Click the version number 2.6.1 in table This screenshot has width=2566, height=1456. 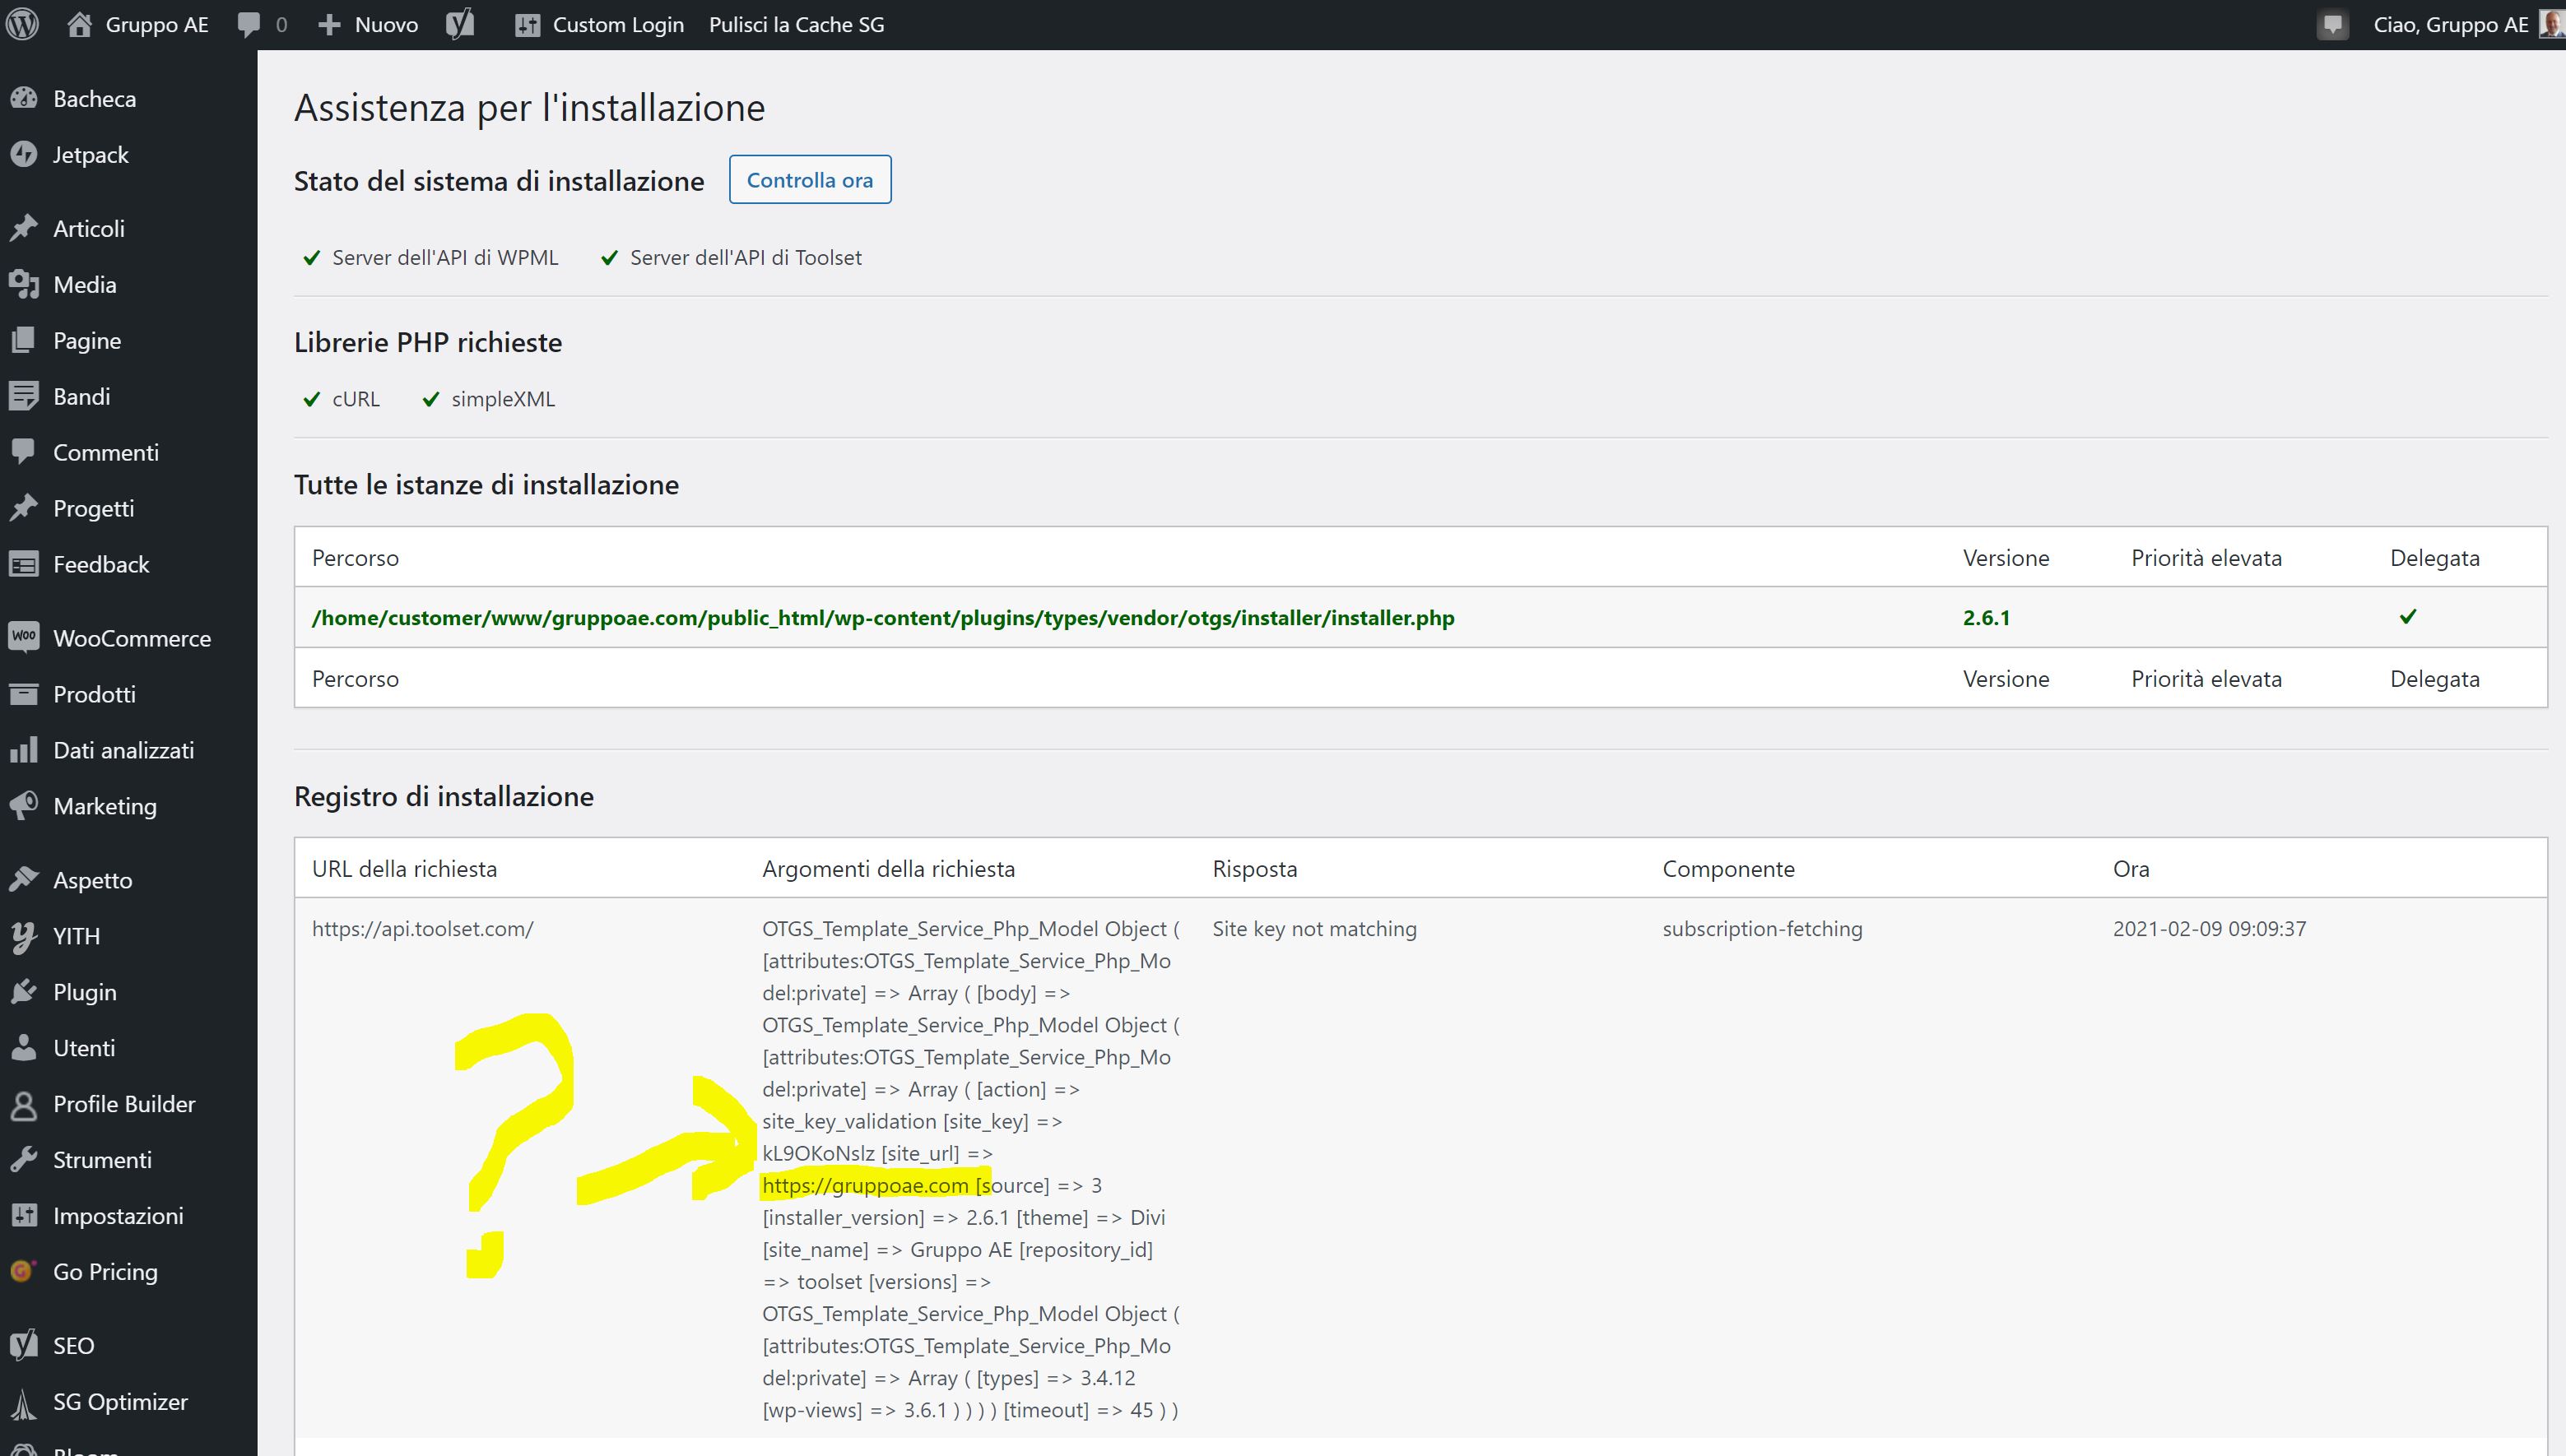pos(1986,618)
